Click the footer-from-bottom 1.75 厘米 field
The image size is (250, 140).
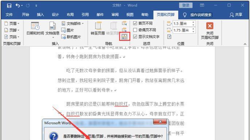pos(182,30)
